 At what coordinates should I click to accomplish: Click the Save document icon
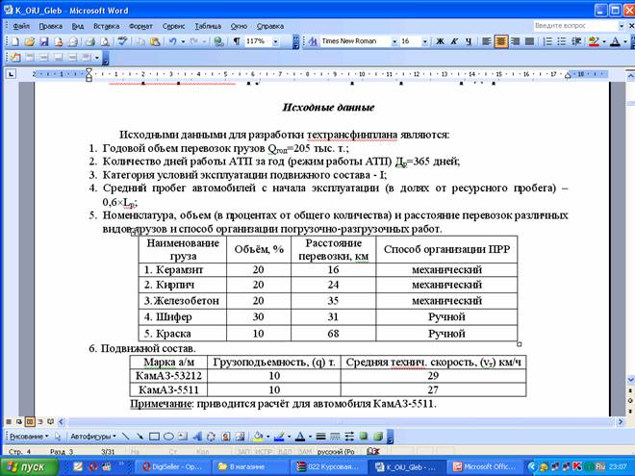[43, 42]
